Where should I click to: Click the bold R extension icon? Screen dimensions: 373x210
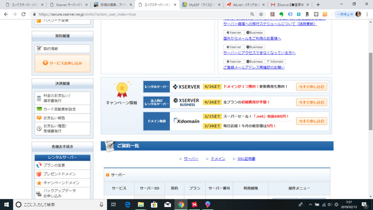(307, 14)
